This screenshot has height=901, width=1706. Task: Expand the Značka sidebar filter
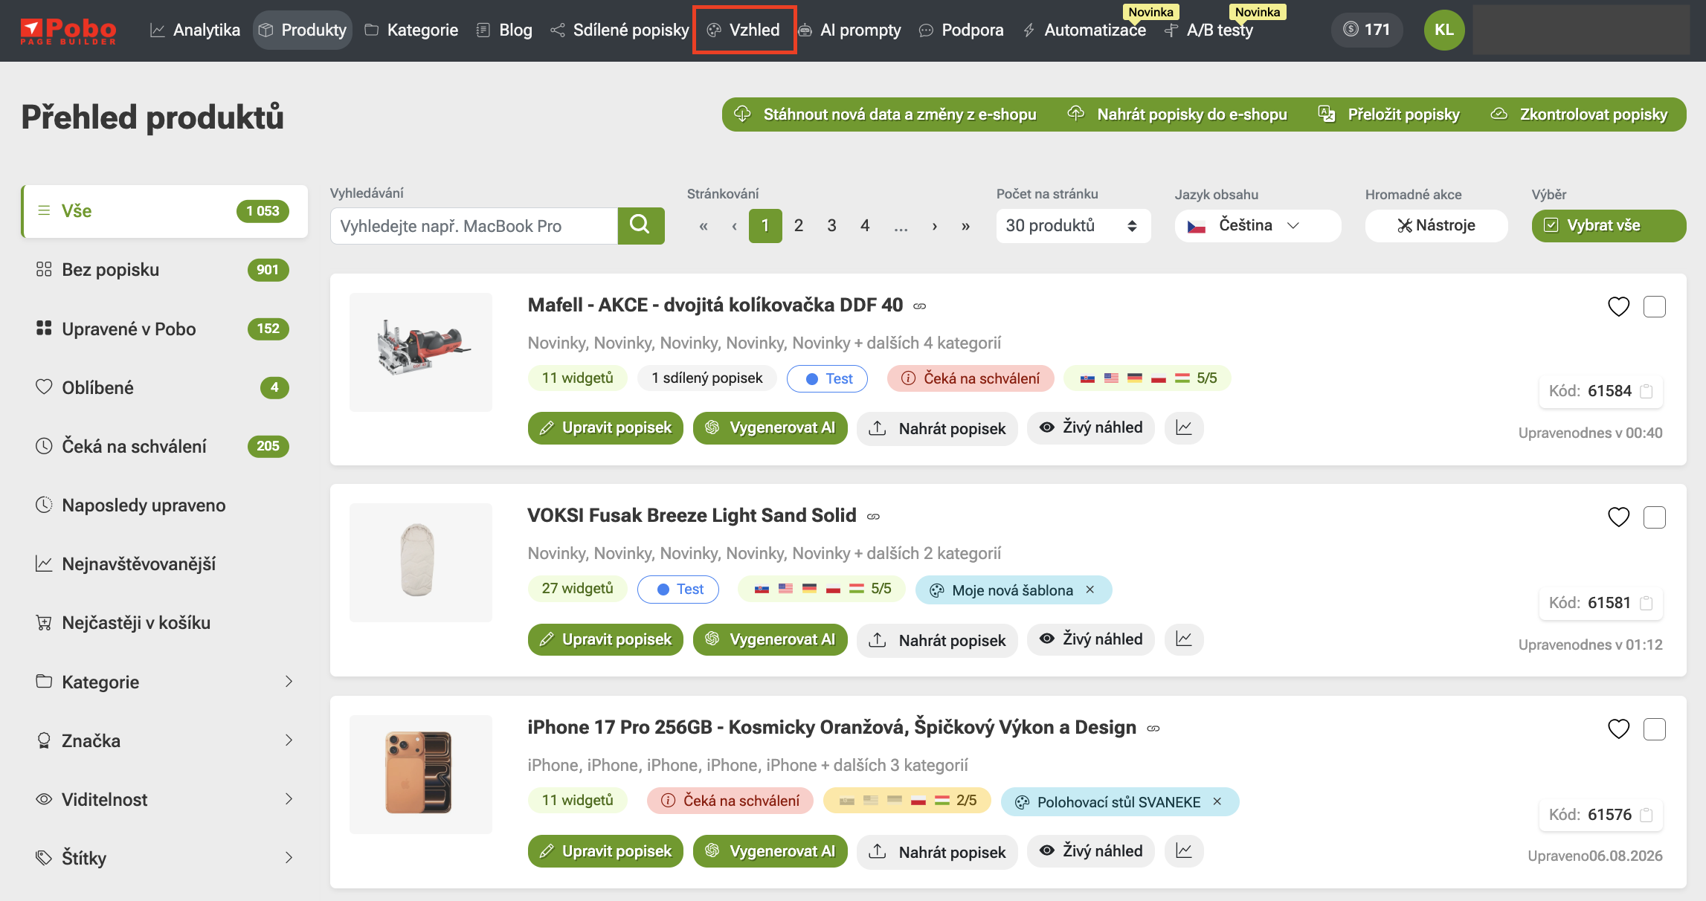(164, 740)
